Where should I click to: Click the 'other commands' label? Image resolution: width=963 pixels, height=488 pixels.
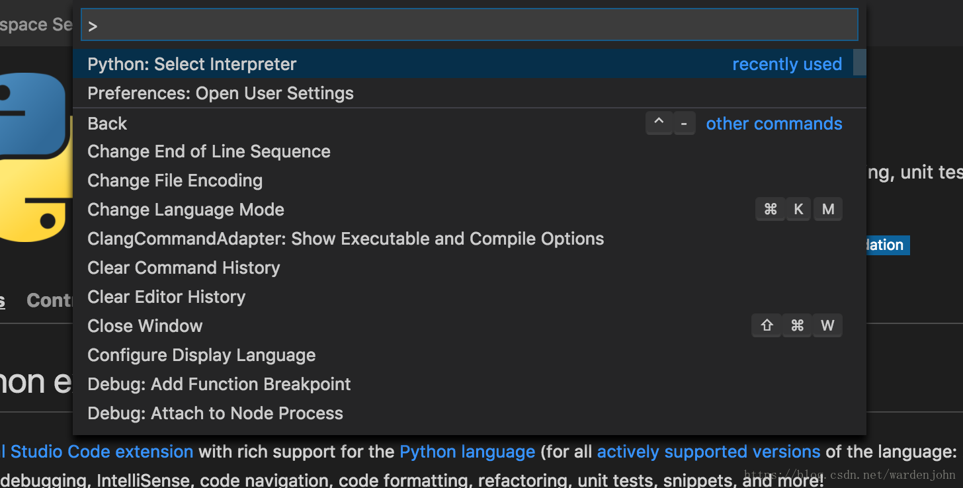click(774, 124)
